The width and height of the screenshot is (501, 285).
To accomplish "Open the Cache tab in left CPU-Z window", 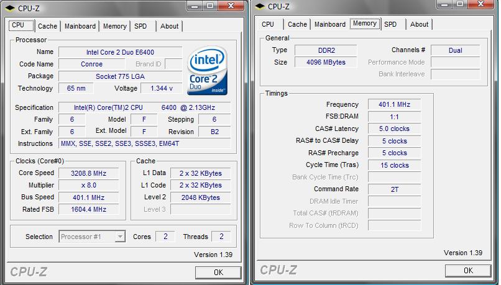I will click(x=47, y=26).
